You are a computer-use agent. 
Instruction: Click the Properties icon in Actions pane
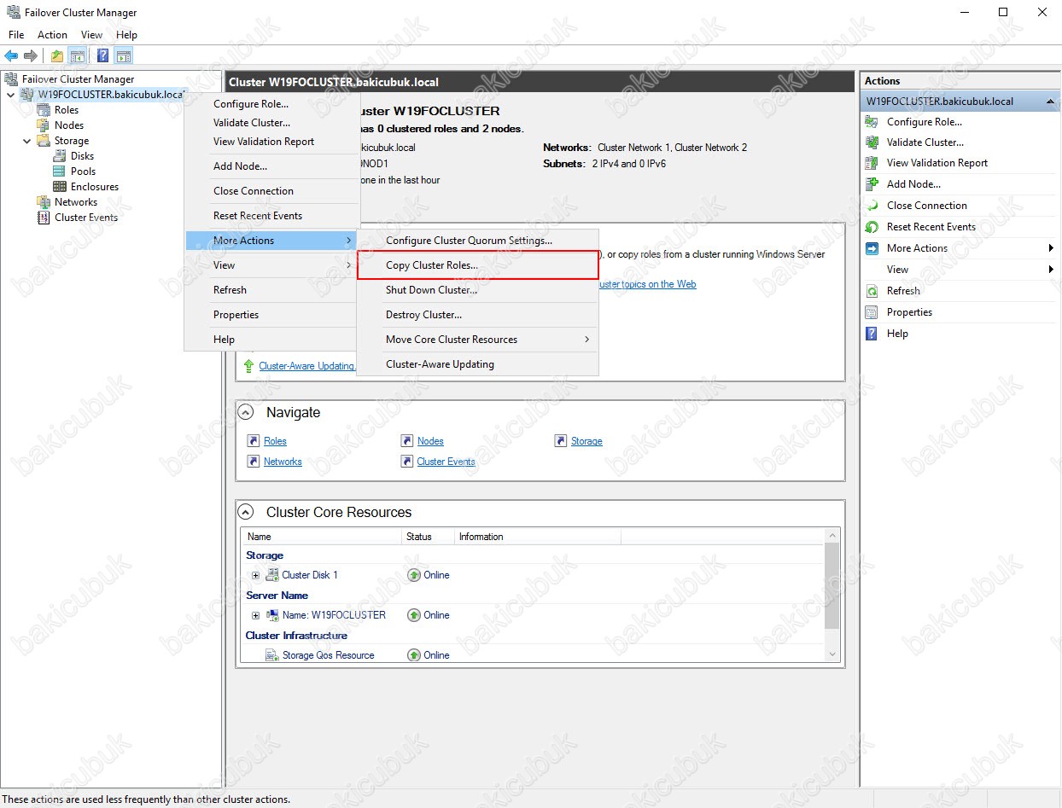pyautogui.click(x=872, y=312)
